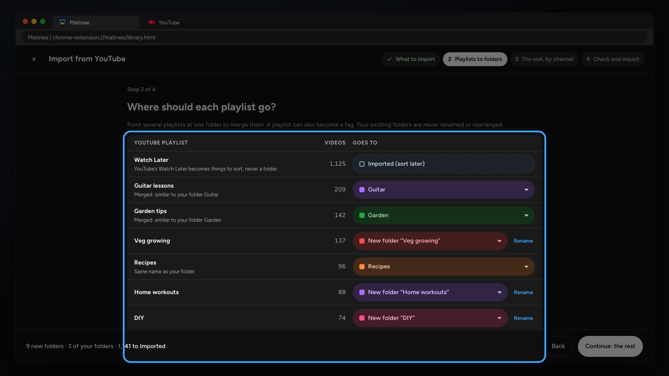Click the GOES TO column header
The width and height of the screenshot is (669, 376).
(x=365, y=143)
